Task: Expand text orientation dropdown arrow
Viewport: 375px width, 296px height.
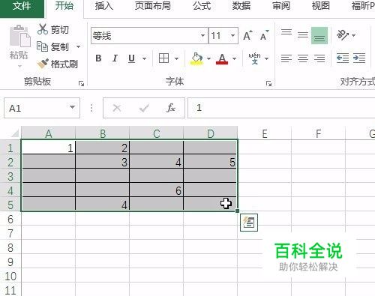Action: click(353, 35)
